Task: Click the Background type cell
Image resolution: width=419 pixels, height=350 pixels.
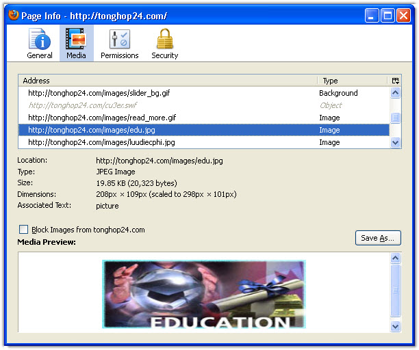Action: click(x=338, y=93)
